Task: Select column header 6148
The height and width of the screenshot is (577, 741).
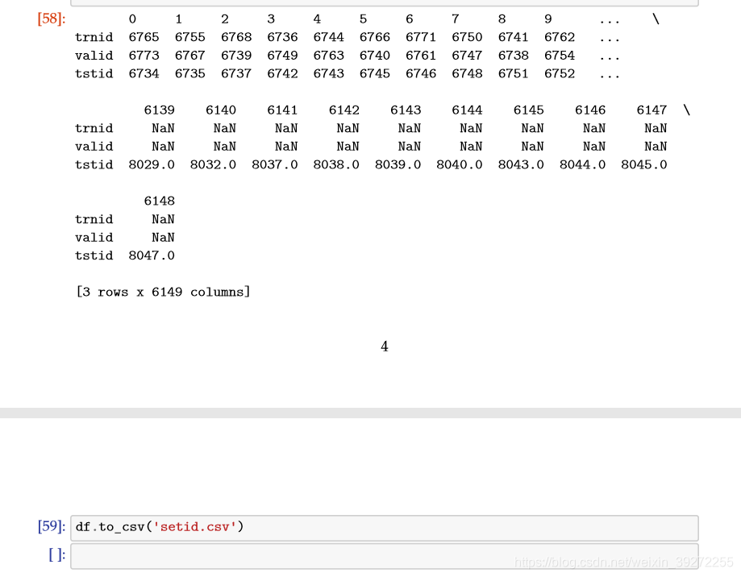Action: coord(160,201)
